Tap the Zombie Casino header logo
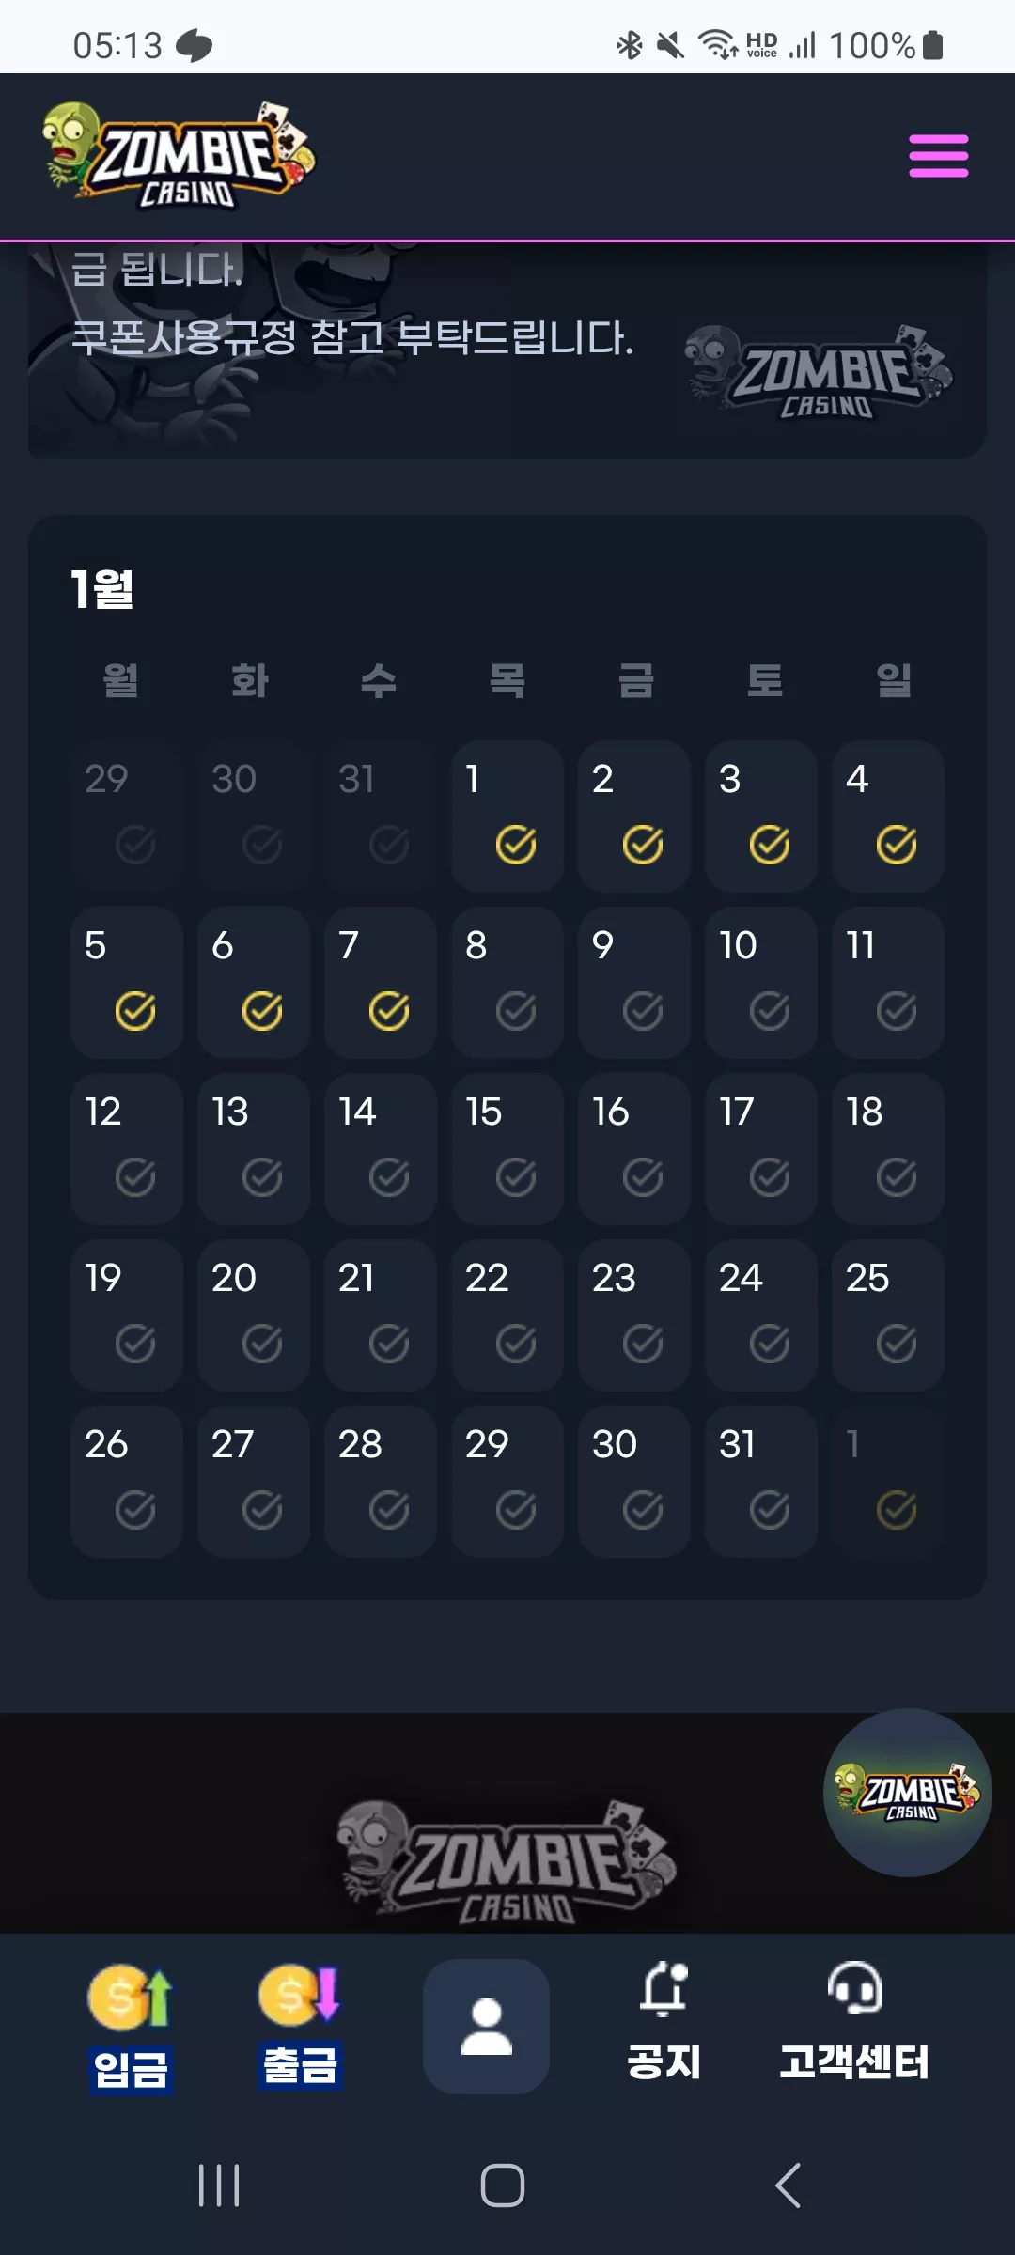The width and height of the screenshot is (1015, 2255). pyautogui.click(x=179, y=155)
